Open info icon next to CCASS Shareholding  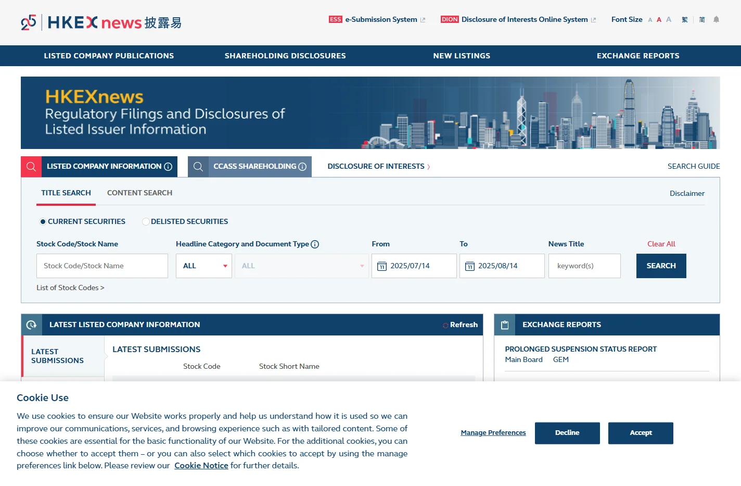(302, 167)
